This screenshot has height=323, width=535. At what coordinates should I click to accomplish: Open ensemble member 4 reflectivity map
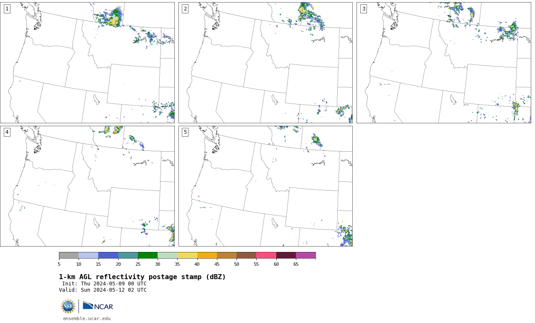[x=87, y=186]
